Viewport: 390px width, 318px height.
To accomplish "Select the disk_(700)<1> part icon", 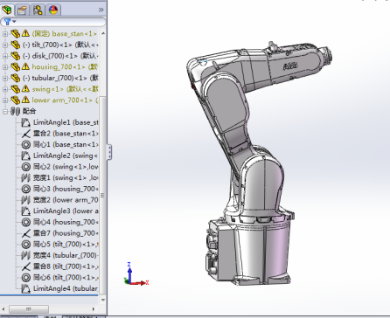I will [x=15, y=56].
